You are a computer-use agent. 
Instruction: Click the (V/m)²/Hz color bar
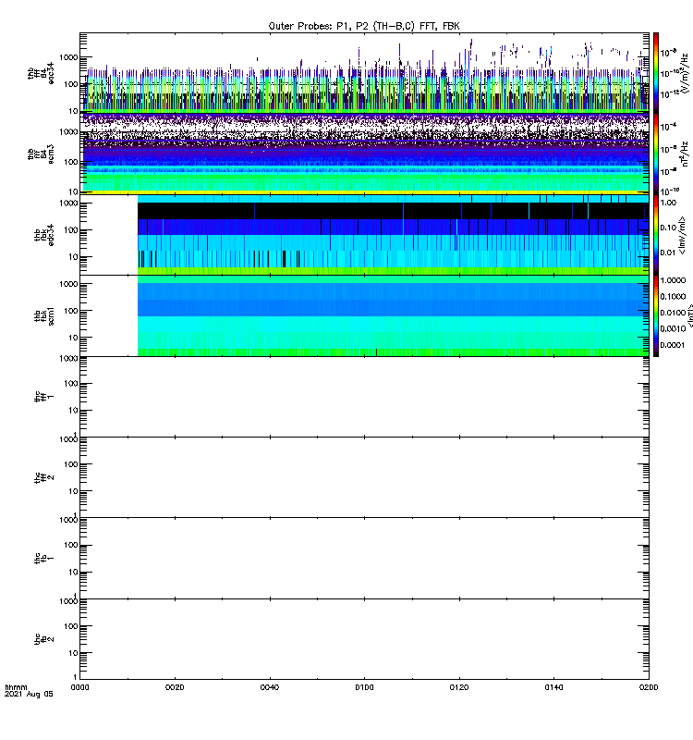click(656, 73)
